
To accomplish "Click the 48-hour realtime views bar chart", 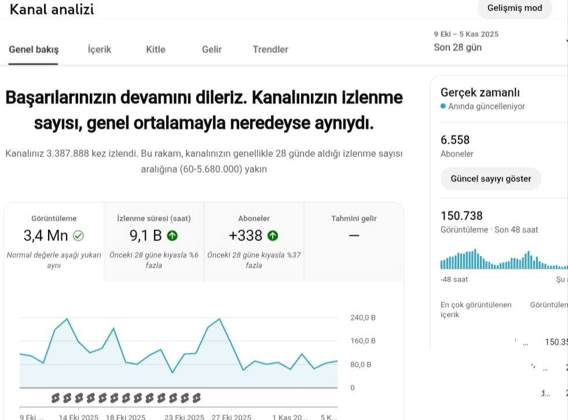I will point(504,259).
